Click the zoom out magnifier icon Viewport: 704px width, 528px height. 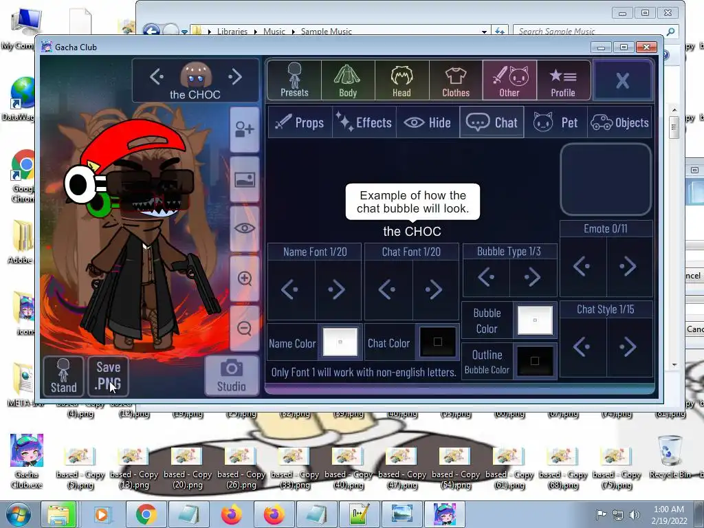pyautogui.click(x=244, y=328)
